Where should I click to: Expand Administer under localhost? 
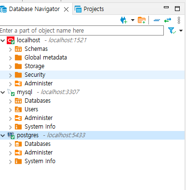coord(10,84)
